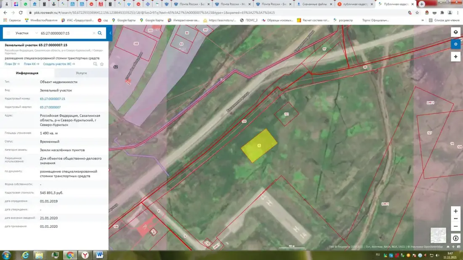This screenshot has width=463, height=260.
Task: Switch to the Скачанные файлы browser tab
Action: click(x=315, y=4)
